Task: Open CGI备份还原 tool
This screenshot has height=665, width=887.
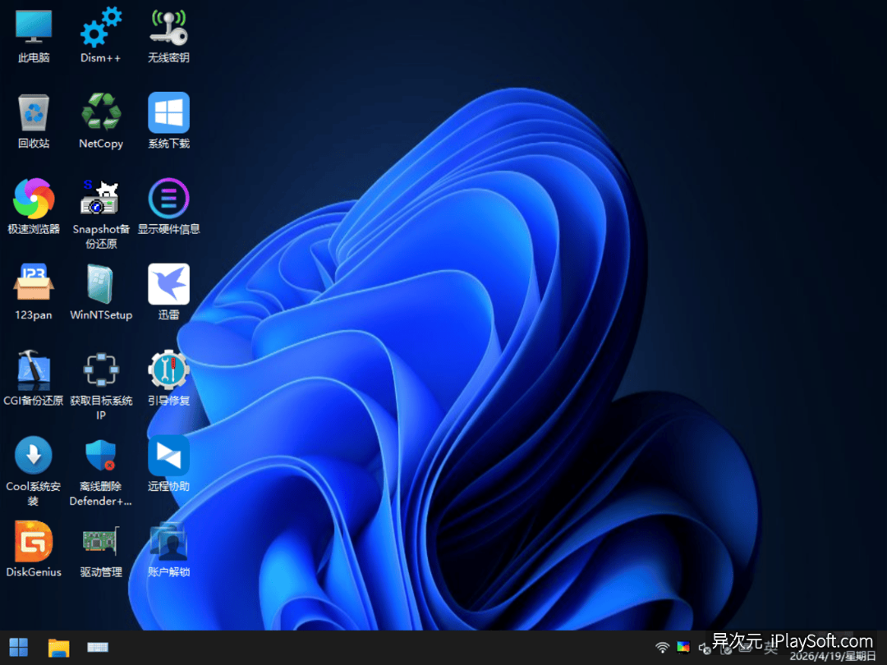Action: pyautogui.click(x=34, y=378)
